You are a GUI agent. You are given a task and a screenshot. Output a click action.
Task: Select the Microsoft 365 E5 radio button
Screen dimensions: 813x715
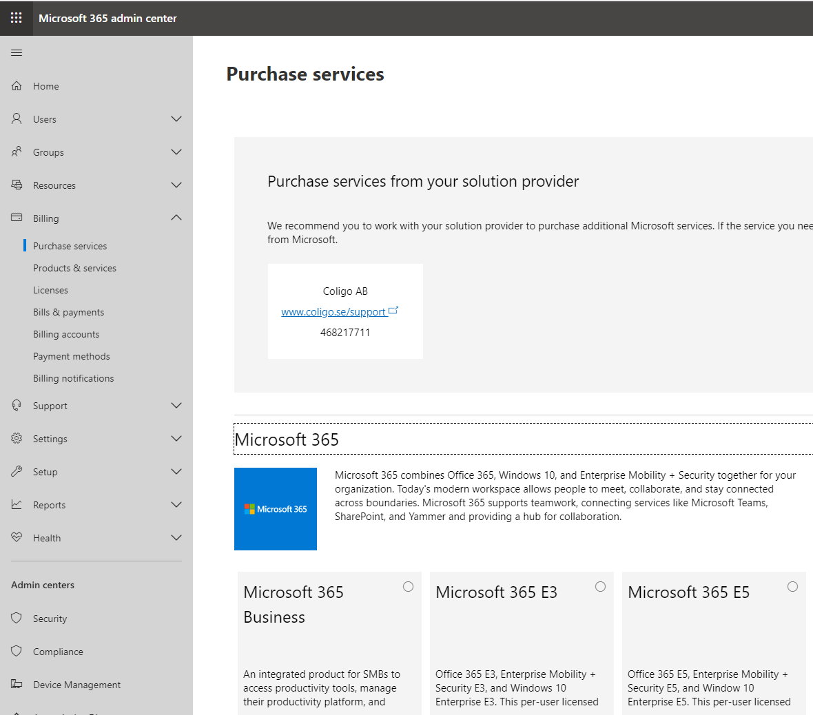[x=792, y=586]
